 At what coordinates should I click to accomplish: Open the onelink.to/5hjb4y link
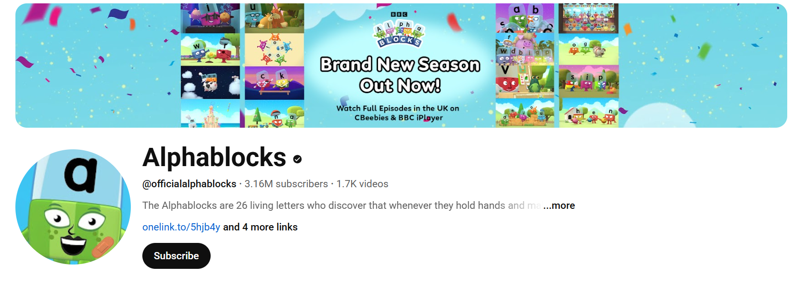pos(181,227)
